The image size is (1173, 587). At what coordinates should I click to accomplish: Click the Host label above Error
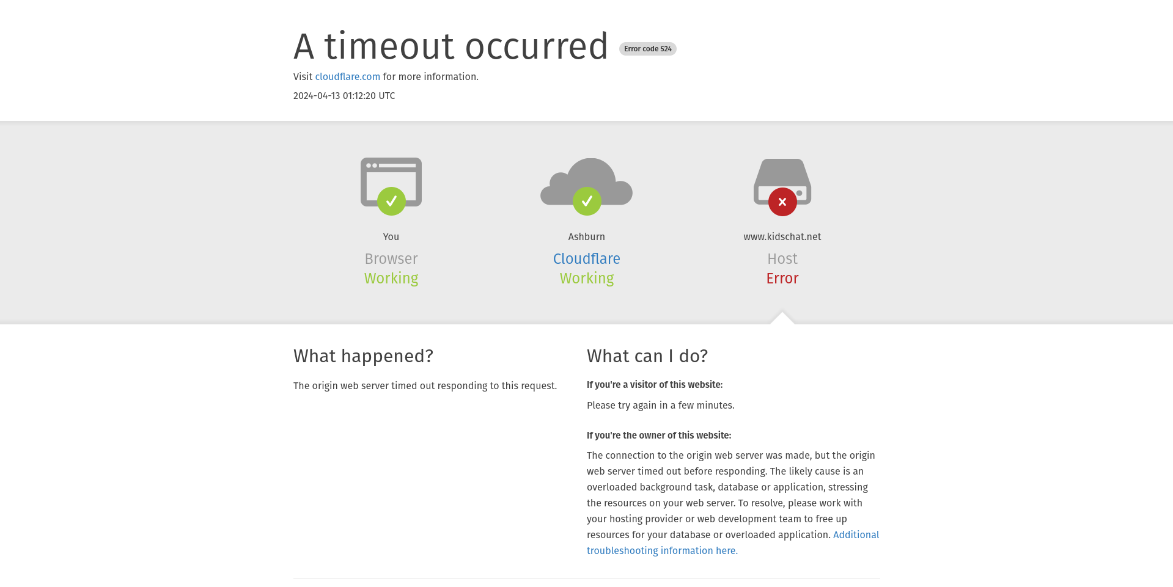(x=782, y=259)
